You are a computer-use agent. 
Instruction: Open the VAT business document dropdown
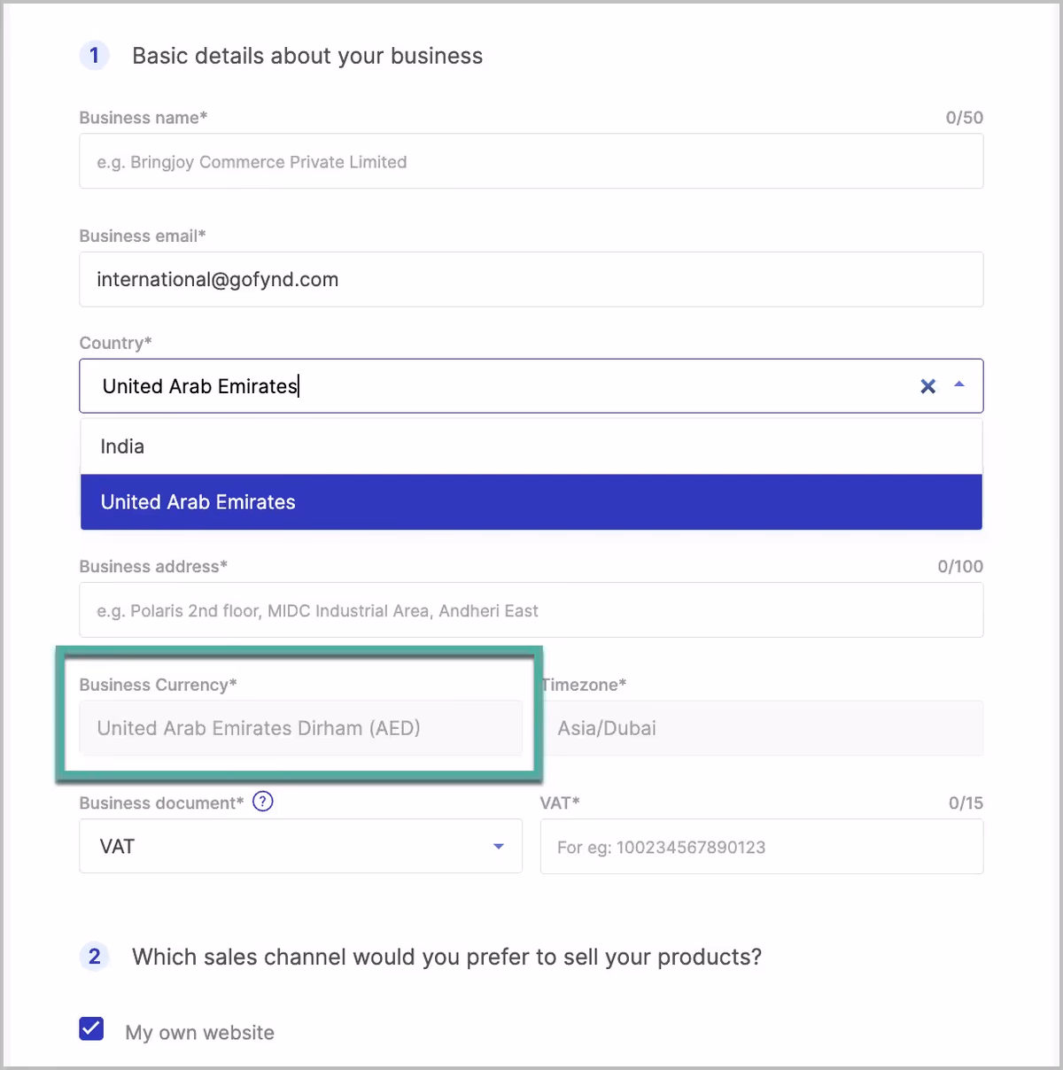301,846
